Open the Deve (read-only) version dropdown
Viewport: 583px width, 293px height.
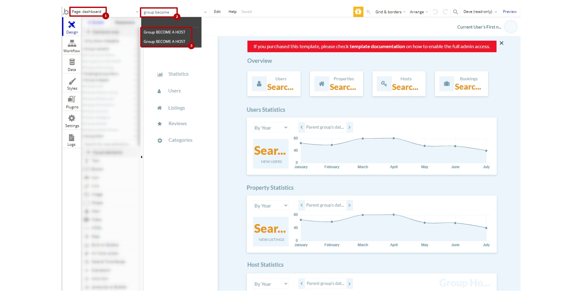click(x=480, y=12)
